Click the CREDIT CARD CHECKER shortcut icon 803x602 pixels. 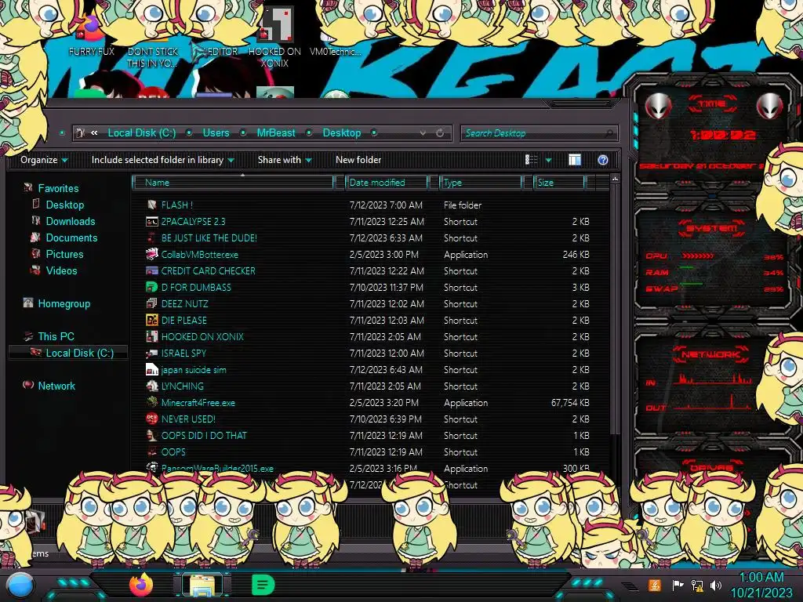click(151, 270)
